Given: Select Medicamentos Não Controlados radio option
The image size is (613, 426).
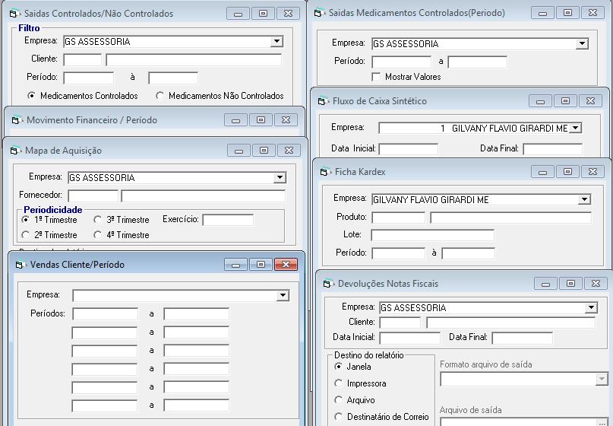Looking at the screenshot, I should (160, 96).
